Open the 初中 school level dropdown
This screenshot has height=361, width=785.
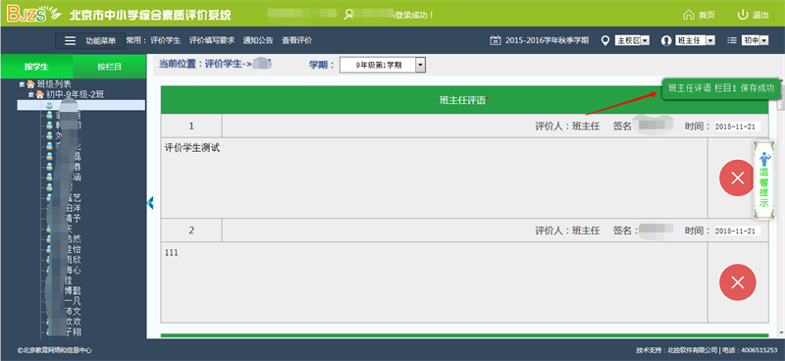pyautogui.click(x=755, y=40)
